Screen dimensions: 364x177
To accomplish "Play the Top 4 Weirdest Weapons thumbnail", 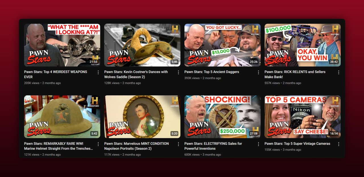I will (62, 45).
